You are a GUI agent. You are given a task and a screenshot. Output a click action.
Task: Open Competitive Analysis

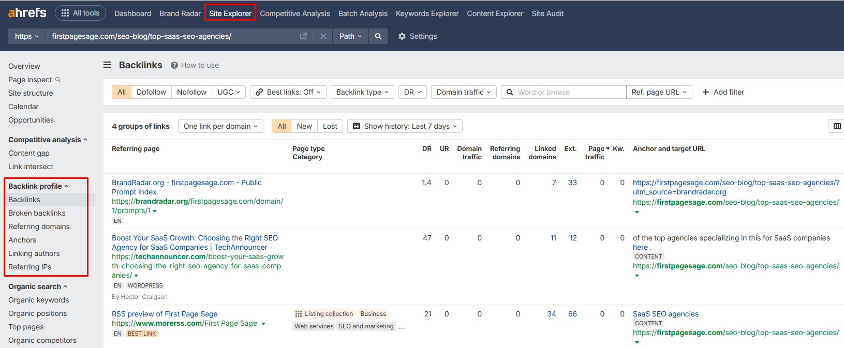click(x=295, y=13)
